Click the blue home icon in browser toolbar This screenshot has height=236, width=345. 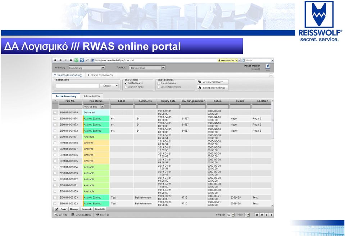coord(82,60)
